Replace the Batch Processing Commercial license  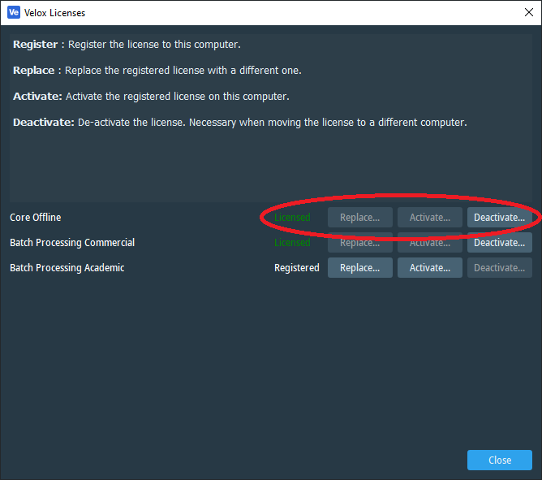[359, 243]
